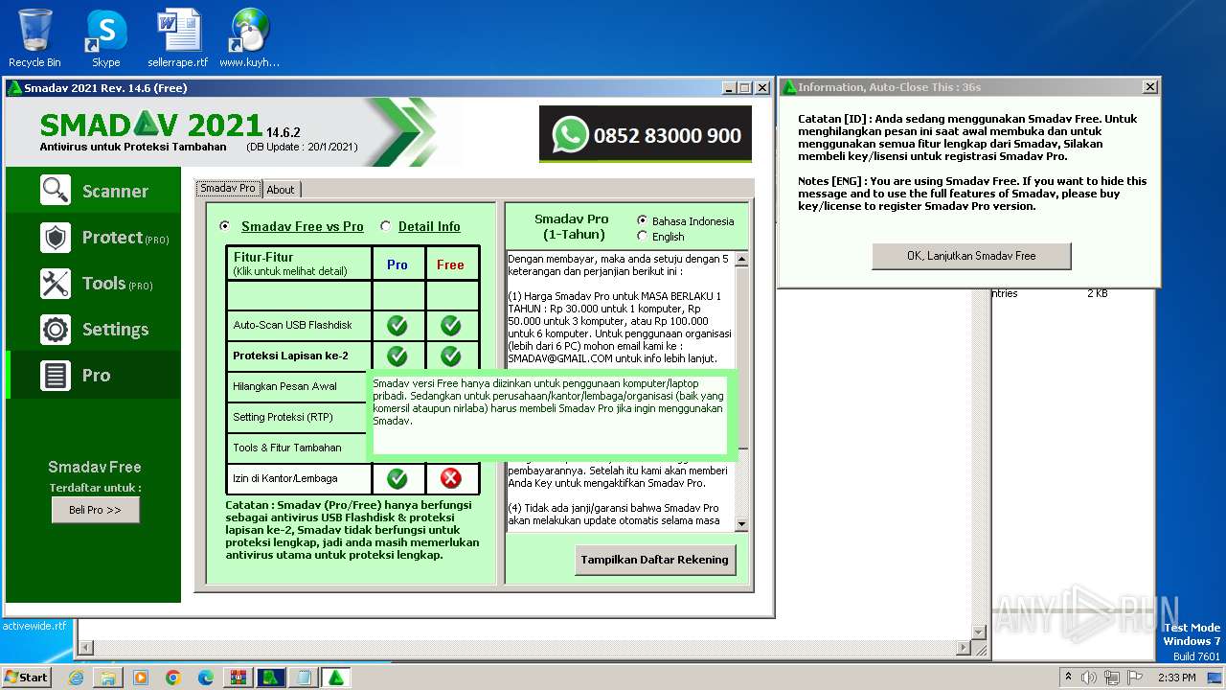Open the Settings sidebar section
Viewport: 1226px width, 690px height.
(93, 329)
